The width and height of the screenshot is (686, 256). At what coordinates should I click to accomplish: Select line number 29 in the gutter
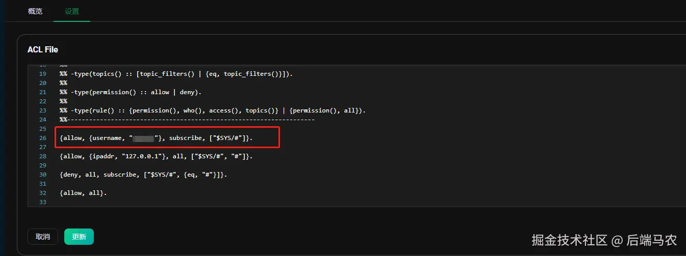click(43, 165)
